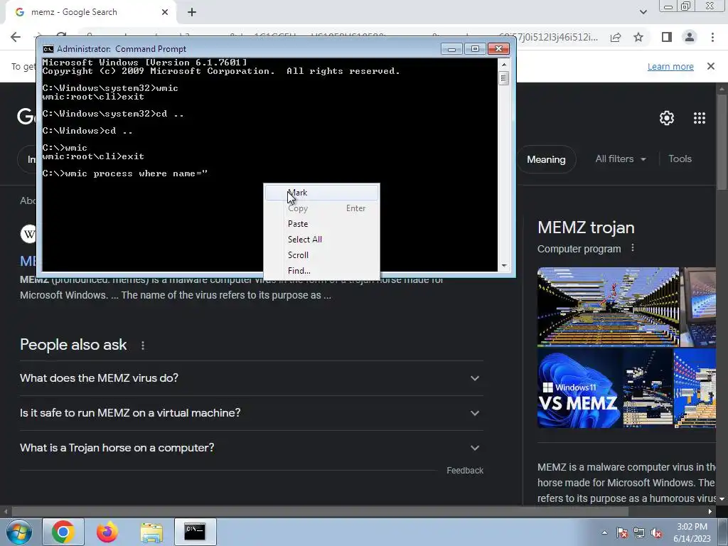Screen dimensions: 728x546
Task: Open the Google apps grid
Action: coord(700,118)
